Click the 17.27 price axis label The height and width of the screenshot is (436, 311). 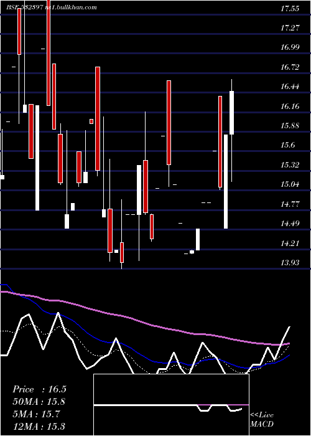[290, 28]
